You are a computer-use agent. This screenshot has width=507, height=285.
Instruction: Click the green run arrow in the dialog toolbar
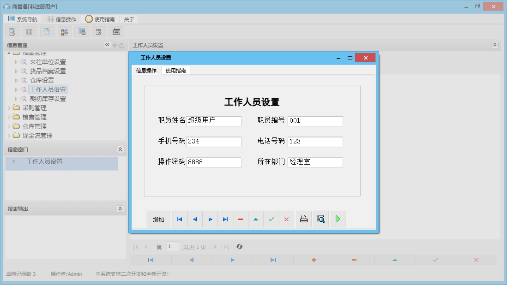click(x=338, y=219)
